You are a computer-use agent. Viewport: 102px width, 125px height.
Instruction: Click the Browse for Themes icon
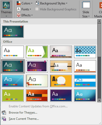4,113
